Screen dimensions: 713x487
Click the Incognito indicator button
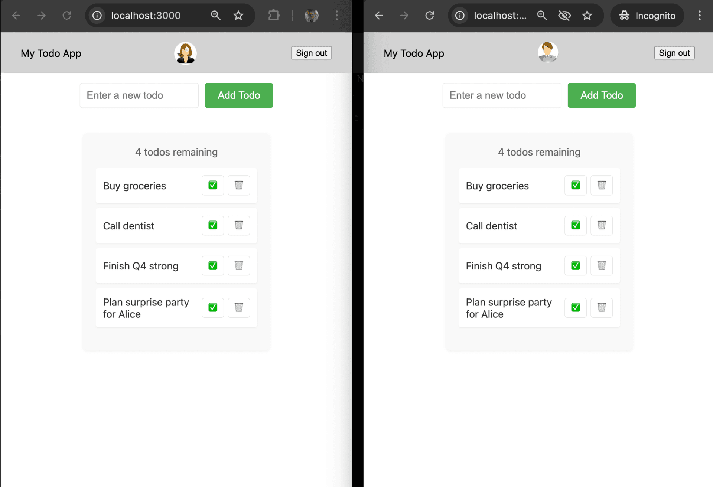click(x=647, y=16)
